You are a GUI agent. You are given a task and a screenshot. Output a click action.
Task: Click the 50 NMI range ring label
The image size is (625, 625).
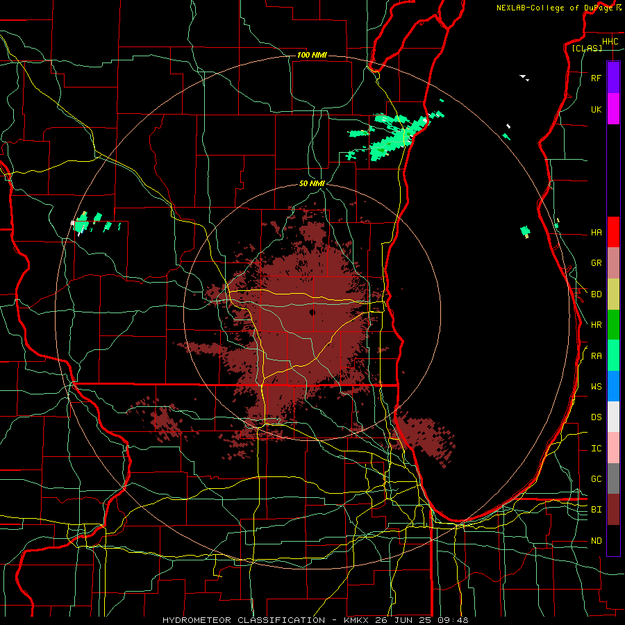(x=312, y=183)
